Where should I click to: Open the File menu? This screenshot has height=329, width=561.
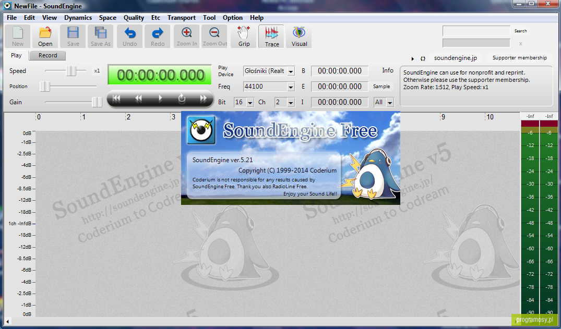click(x=12, y=18)
